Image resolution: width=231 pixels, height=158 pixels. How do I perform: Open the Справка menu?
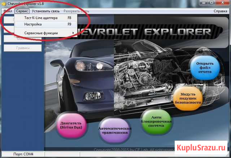[220, 11]
